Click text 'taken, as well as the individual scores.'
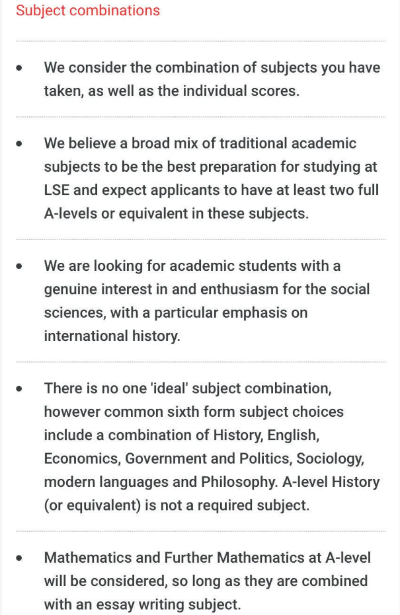Screen dimensions: 400x615 point(171,90)
